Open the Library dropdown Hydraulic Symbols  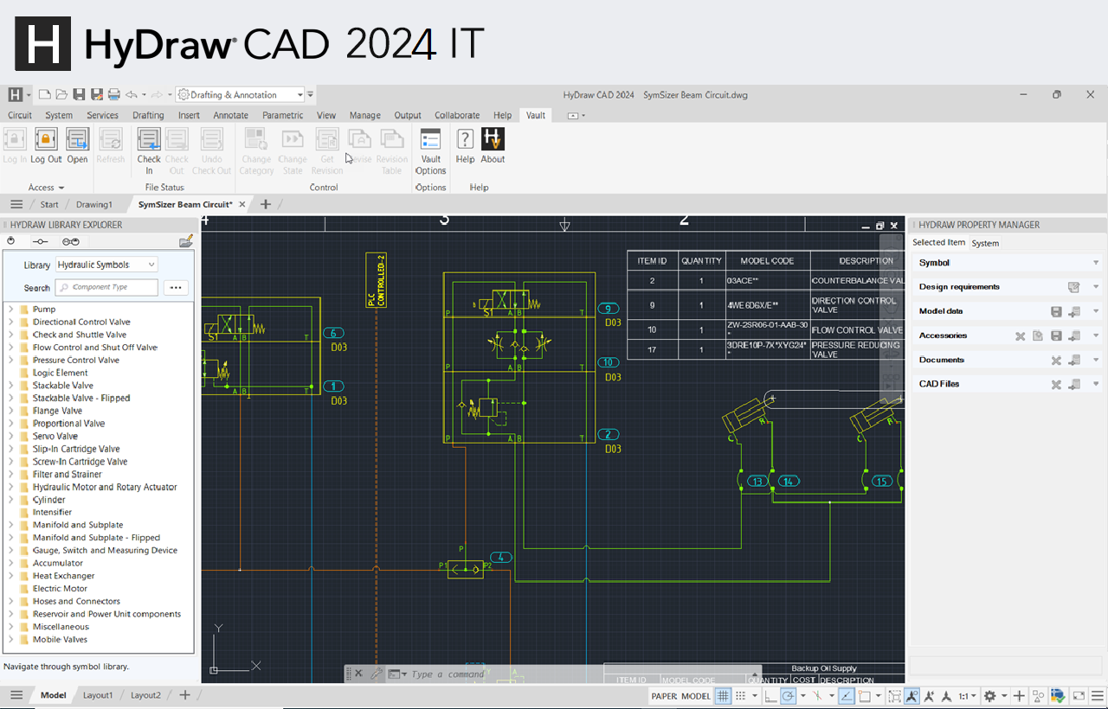106,265
